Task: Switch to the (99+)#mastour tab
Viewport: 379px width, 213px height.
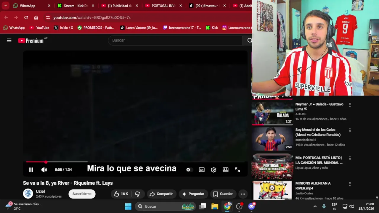Action: coord(207,6)
